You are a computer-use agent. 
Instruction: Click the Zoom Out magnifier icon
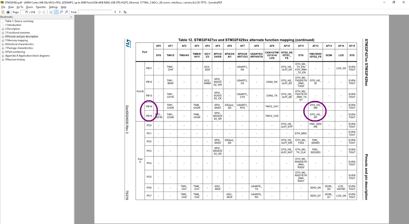[x=61, y=12]
